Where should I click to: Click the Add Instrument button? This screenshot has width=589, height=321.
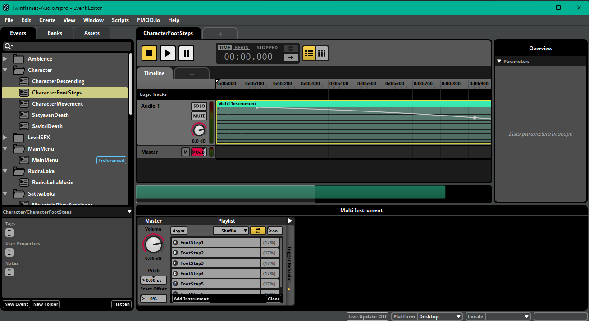click(191, 299)
